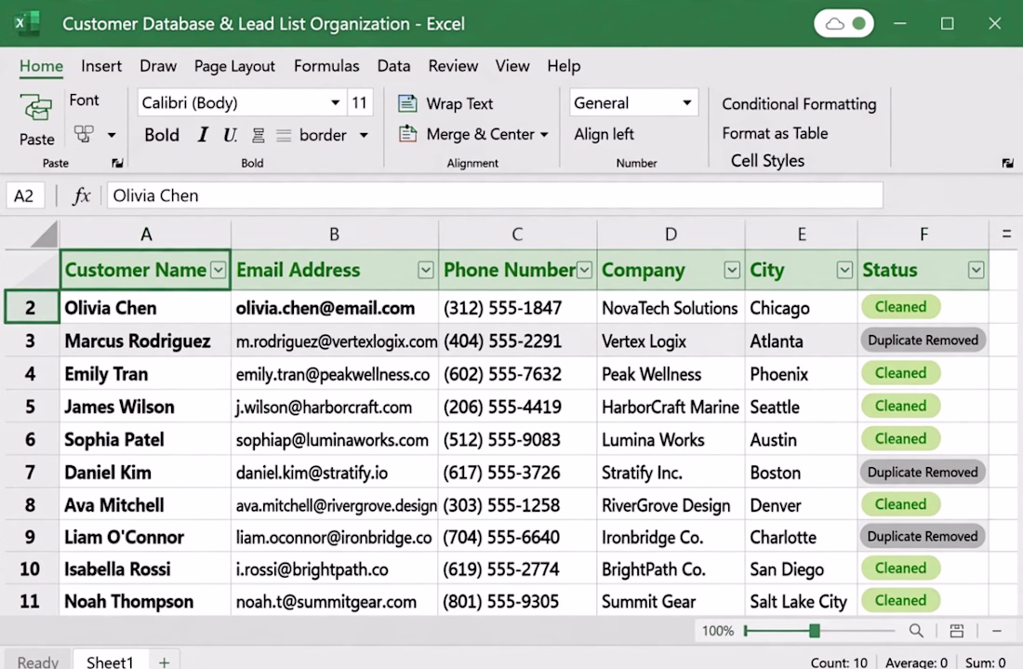Image resolution: width=1023 pixels, height=669 pixels.
Task: Click the zoom slider handle
Action: (815, 631)
